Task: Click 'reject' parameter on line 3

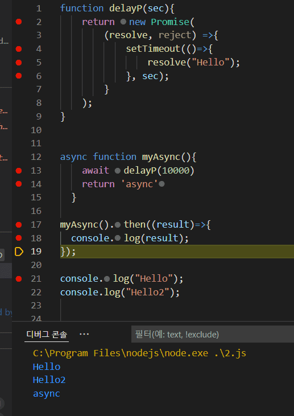Action: pyautogui.click(x=175, y=35)
